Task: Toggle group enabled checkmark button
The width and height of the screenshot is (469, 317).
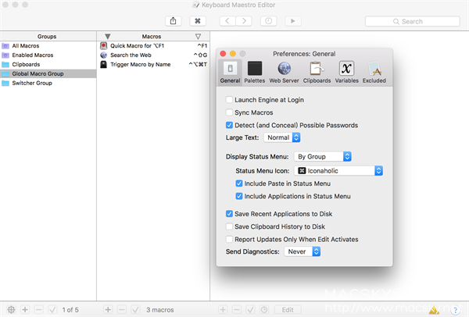Action: click(x=52, y=309)
